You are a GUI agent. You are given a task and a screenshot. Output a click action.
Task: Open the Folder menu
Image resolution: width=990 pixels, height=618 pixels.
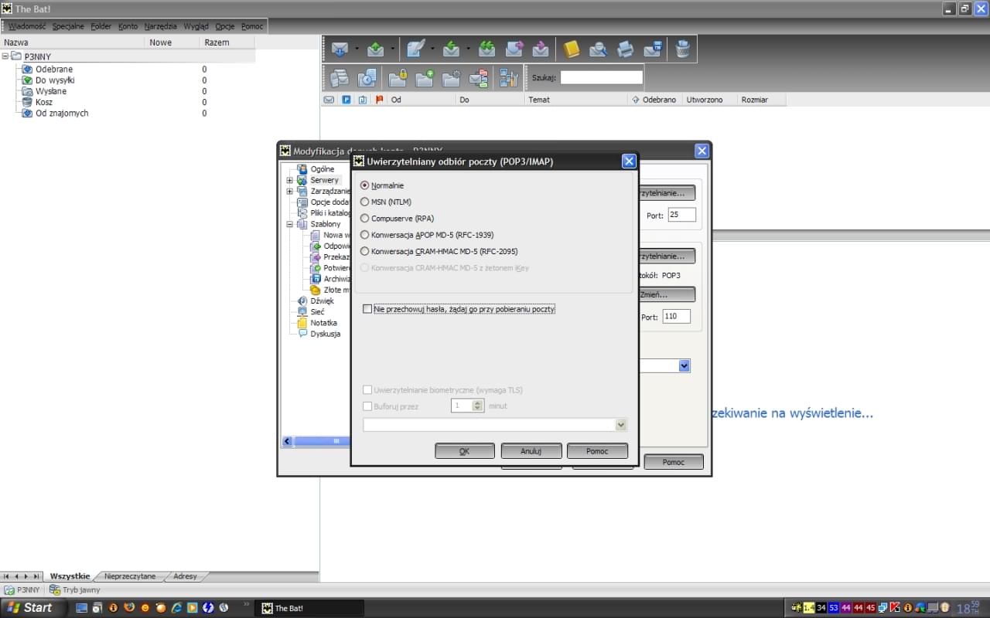click(101, 26)
